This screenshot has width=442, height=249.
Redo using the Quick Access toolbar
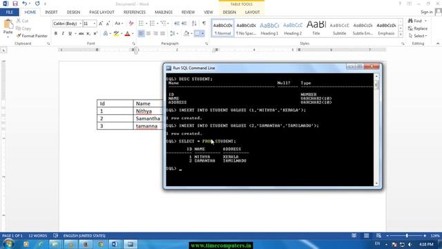coord(37,3)
